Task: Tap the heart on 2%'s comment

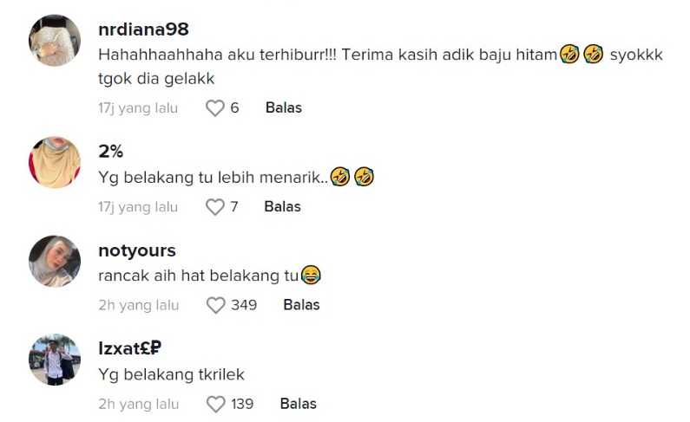Action: [x=214, y=207]
